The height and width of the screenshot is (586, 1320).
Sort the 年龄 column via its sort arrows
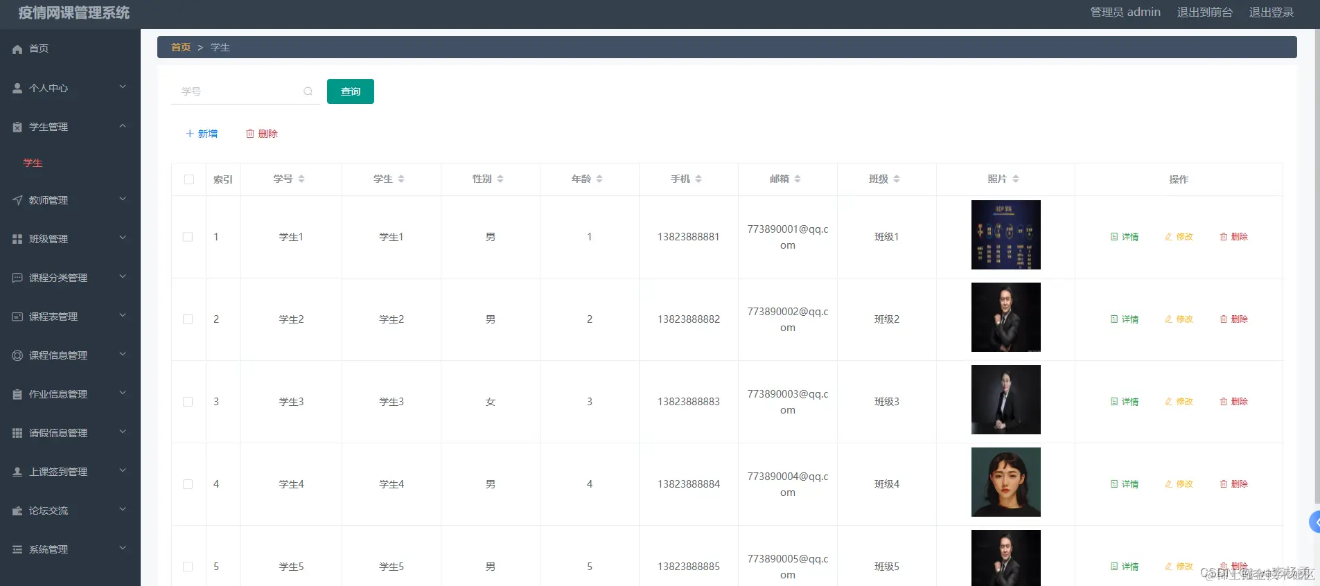coord(599,179)
